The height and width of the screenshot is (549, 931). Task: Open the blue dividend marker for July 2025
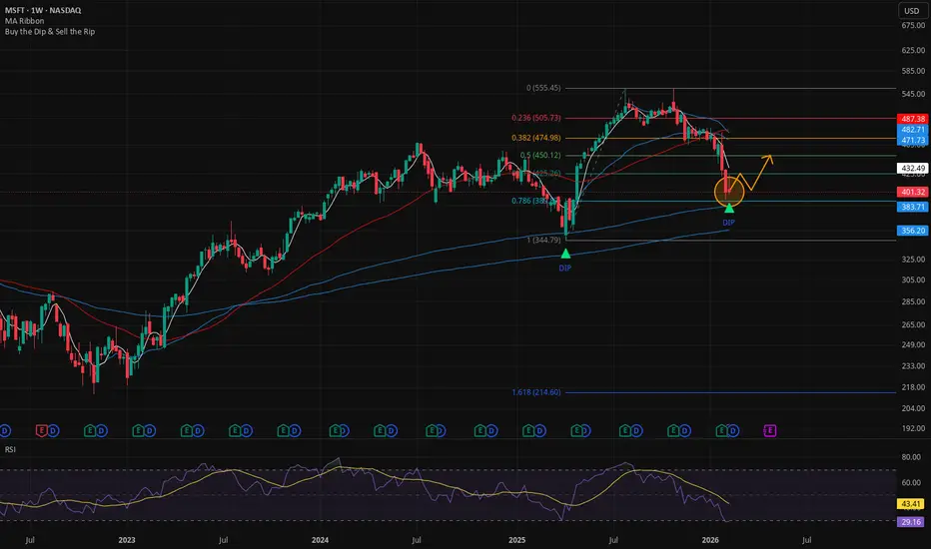pos(636,430)
